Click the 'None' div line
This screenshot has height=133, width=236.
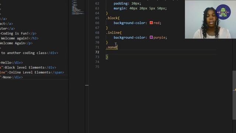(11, 77)
